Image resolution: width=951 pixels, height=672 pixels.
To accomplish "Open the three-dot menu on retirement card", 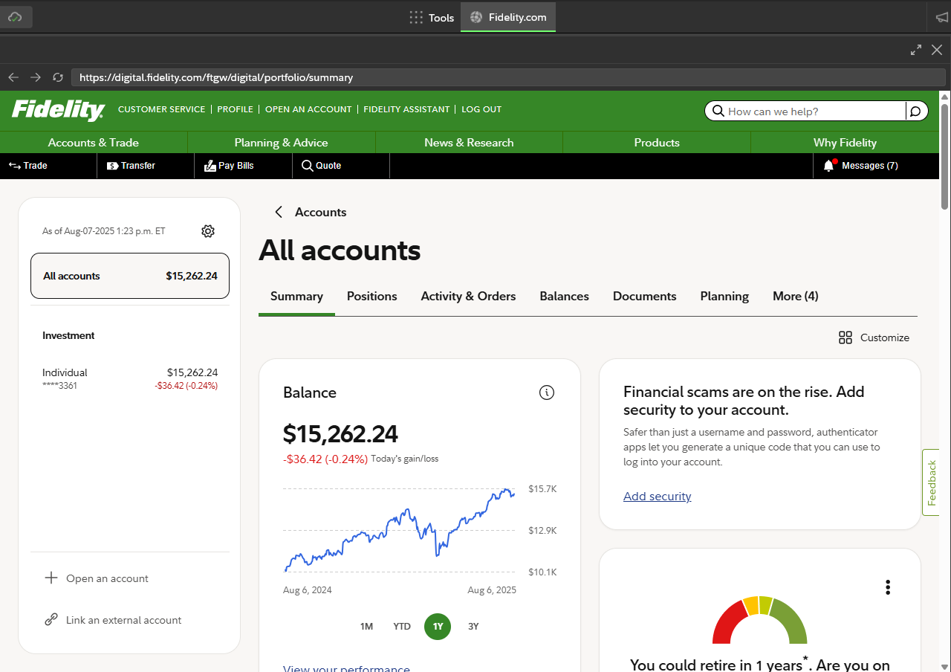I will point(888,587).
